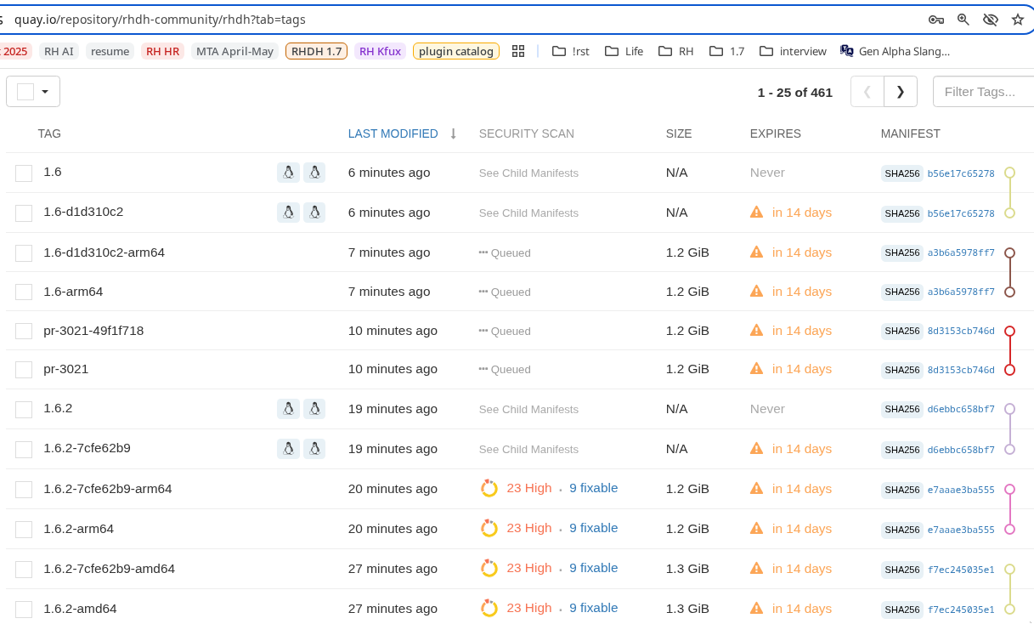Viewport: 1034px width, 624px height.
Task: Click second penguin icon for 1.6.2-7cfe62b9
Action: tap(314, 449)
